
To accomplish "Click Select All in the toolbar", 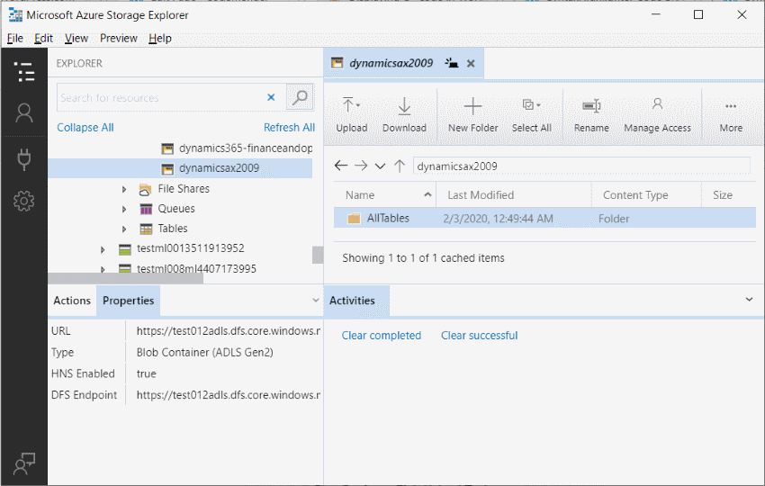I will [x=531, y=114].
